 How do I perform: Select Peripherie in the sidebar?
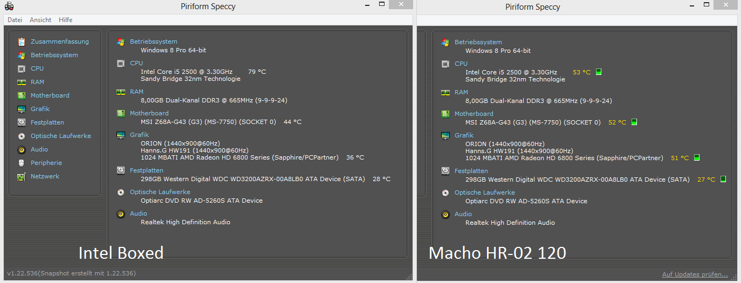coord(46,163)
